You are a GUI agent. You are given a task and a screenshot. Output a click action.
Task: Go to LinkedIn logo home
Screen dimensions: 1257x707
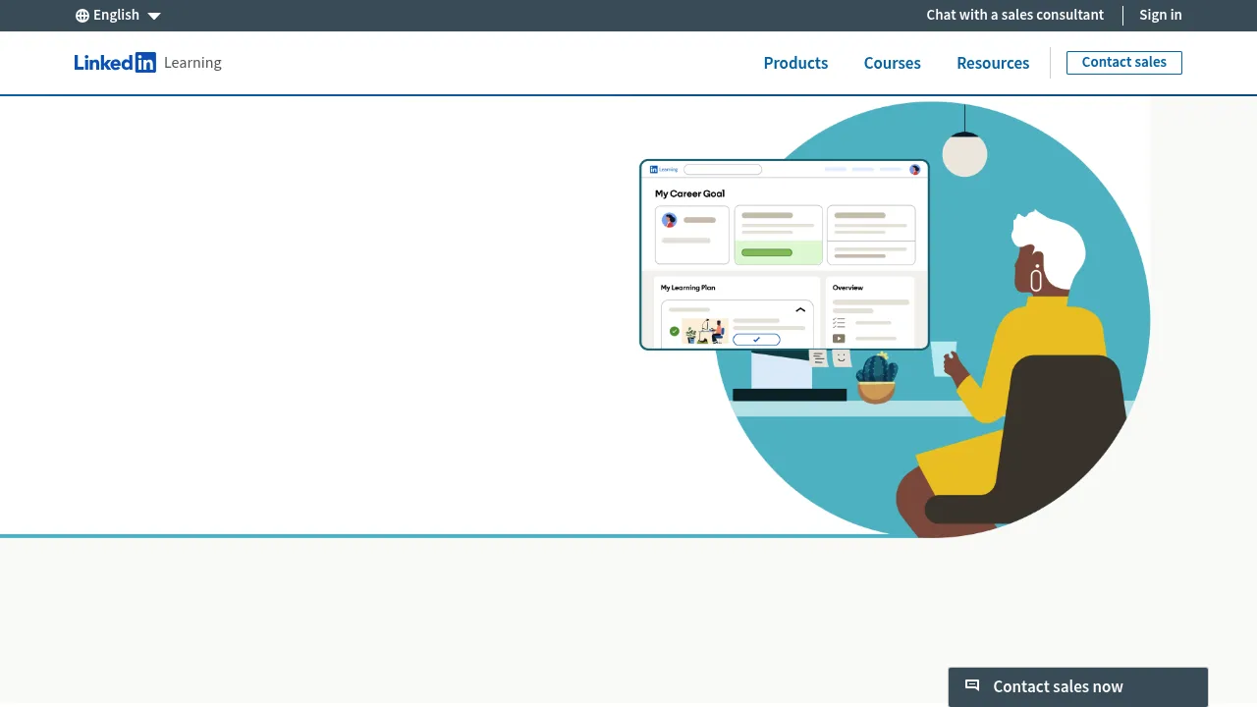click(x=115, y=63)
